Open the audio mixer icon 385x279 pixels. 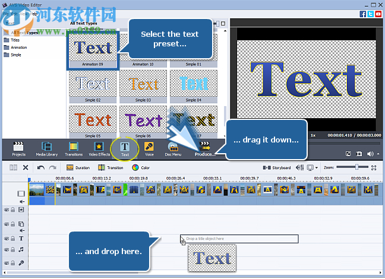(300, 167)
